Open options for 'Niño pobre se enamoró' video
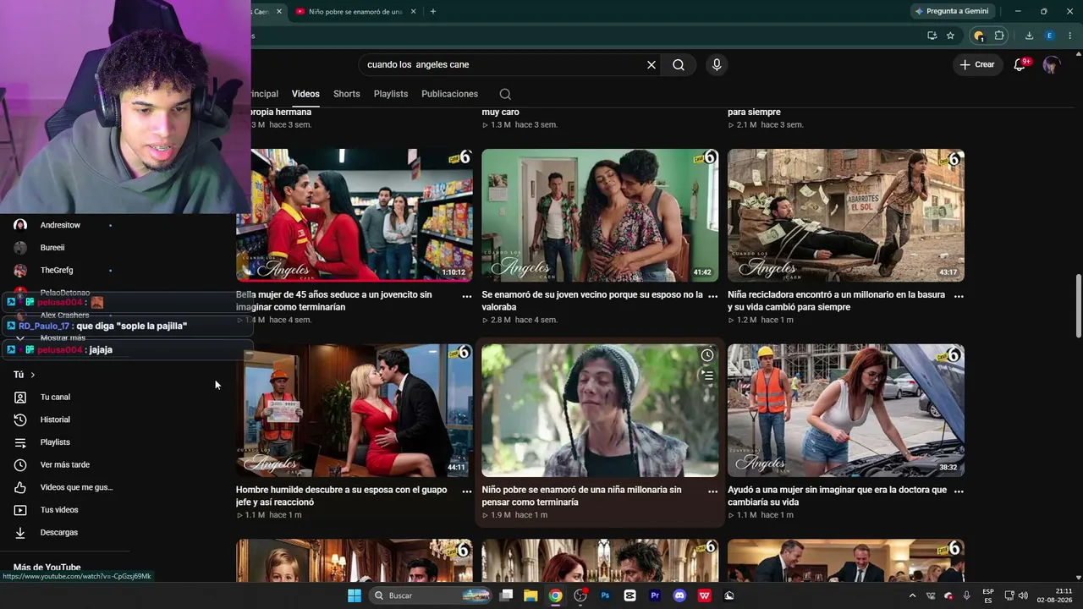 712,491
